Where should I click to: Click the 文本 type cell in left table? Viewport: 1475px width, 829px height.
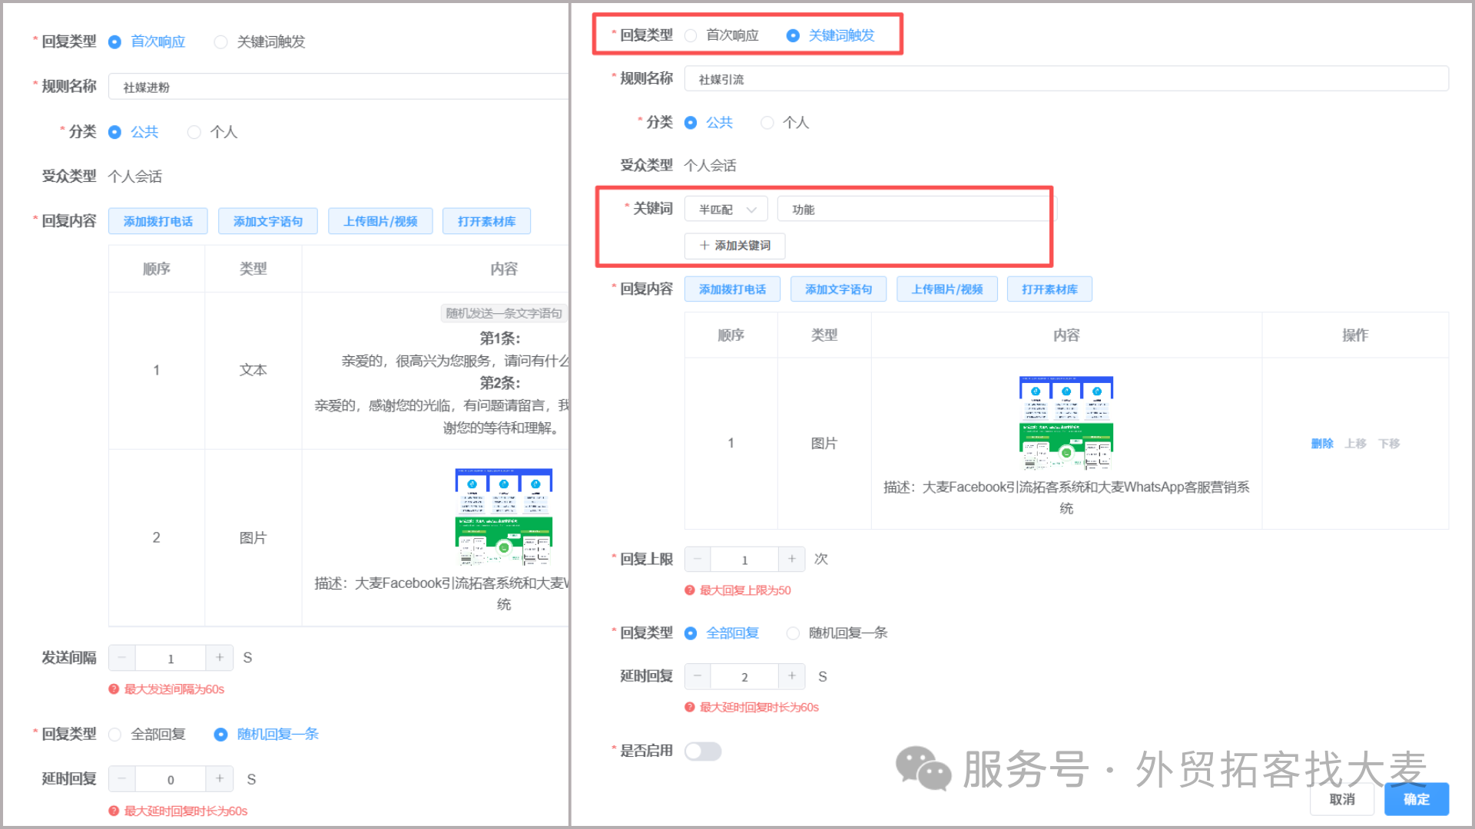coord(253,370)
